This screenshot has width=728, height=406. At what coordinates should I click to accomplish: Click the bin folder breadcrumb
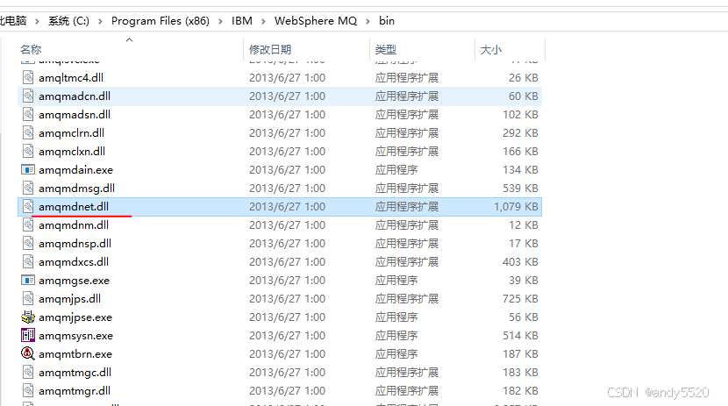(x=387, y=21)
